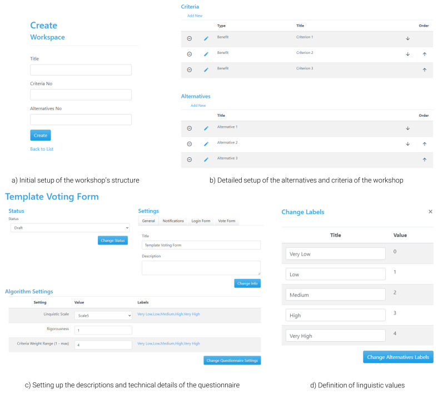Open the Status dropdown showing Draft
Viewport: 438px width, 394px height.
pyautogui.click(x=70, y=228)
